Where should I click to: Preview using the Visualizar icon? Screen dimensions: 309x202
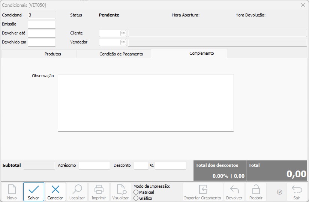[121, 192]
